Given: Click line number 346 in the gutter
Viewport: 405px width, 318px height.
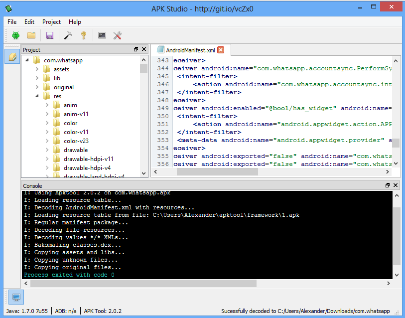Looking at the screenshot, I should (163, 84).
